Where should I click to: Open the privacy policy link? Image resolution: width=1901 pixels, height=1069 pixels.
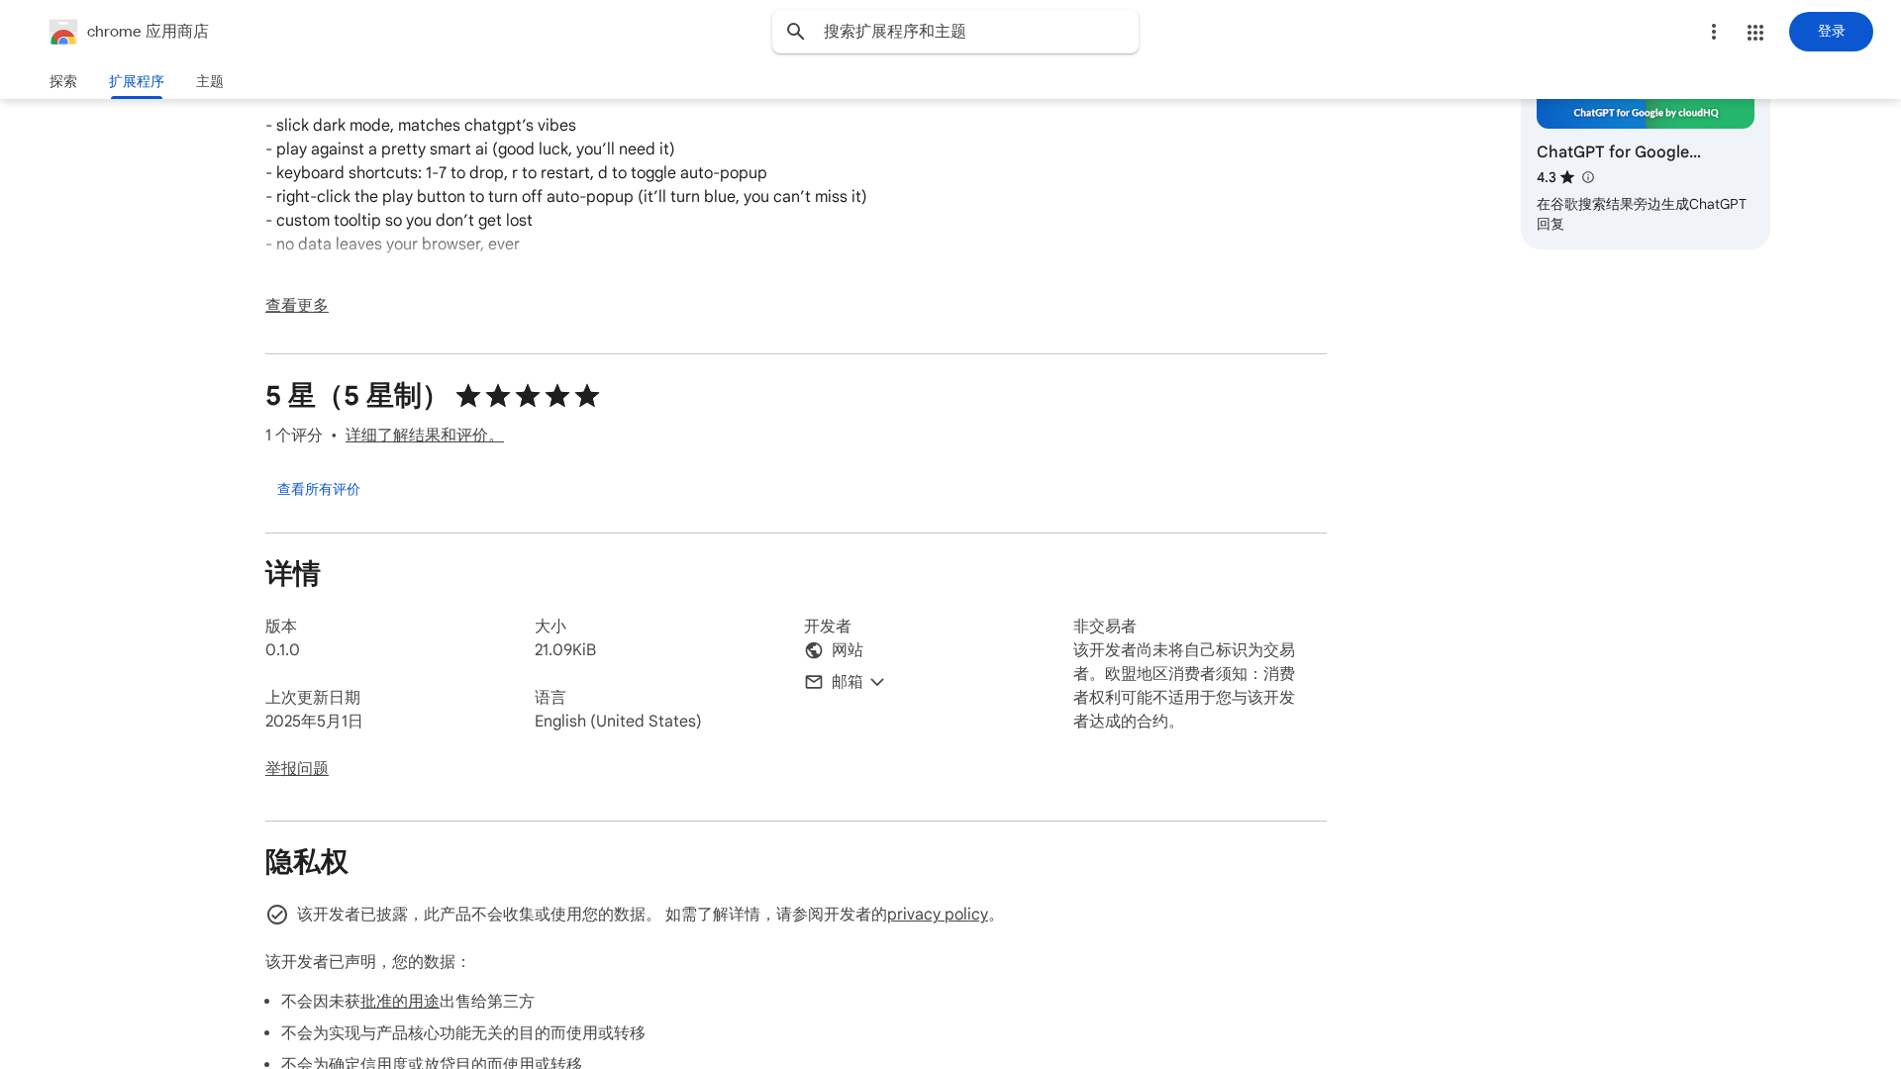(x=937, y=915)
